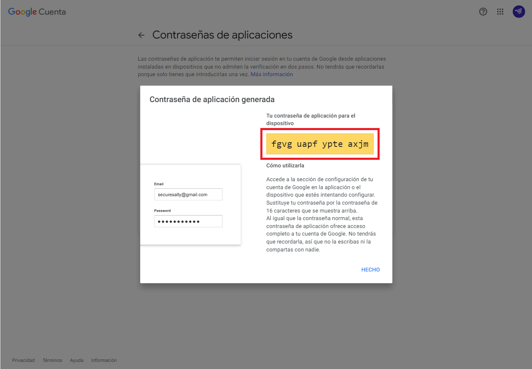This screenshot has width=532, height=369.
Task: Open the Información footer link
Action: pos(104,360)
